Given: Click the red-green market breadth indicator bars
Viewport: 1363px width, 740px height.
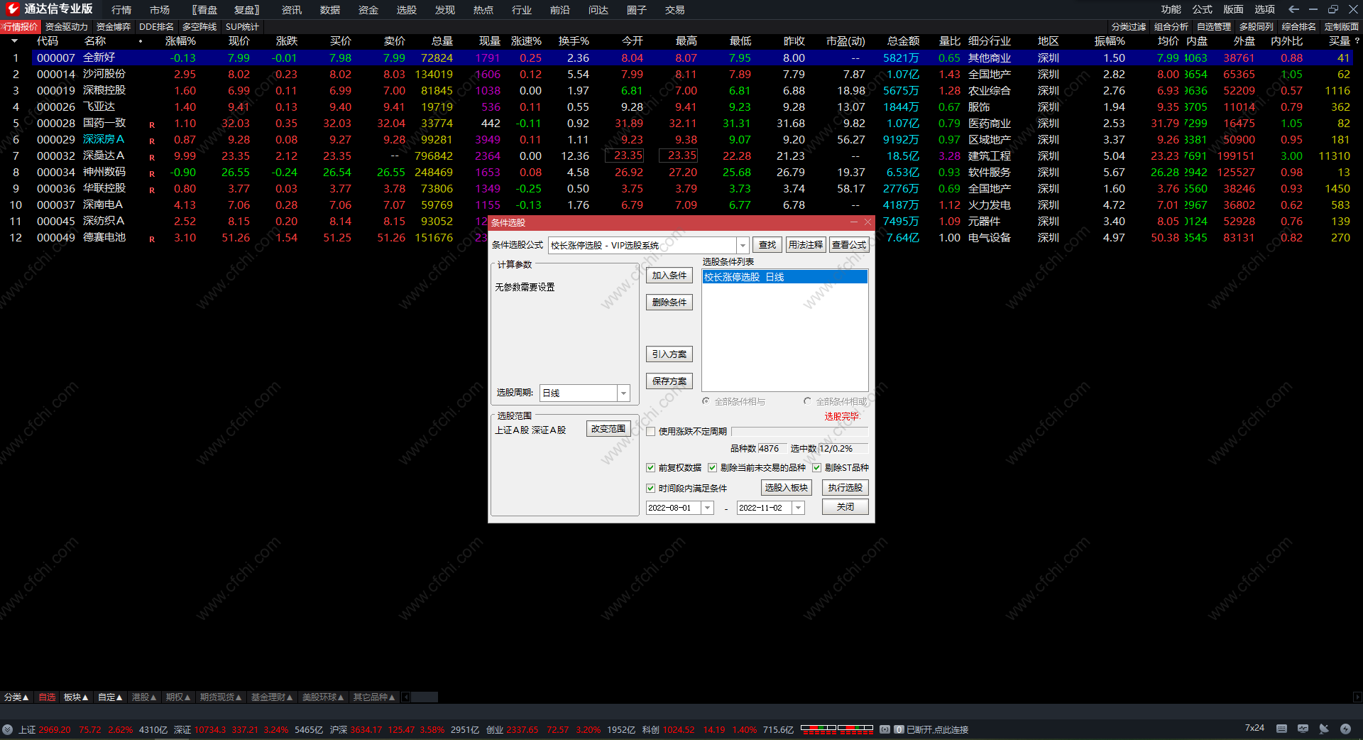Looking at the screenshot, I should (x=837, y=729).
